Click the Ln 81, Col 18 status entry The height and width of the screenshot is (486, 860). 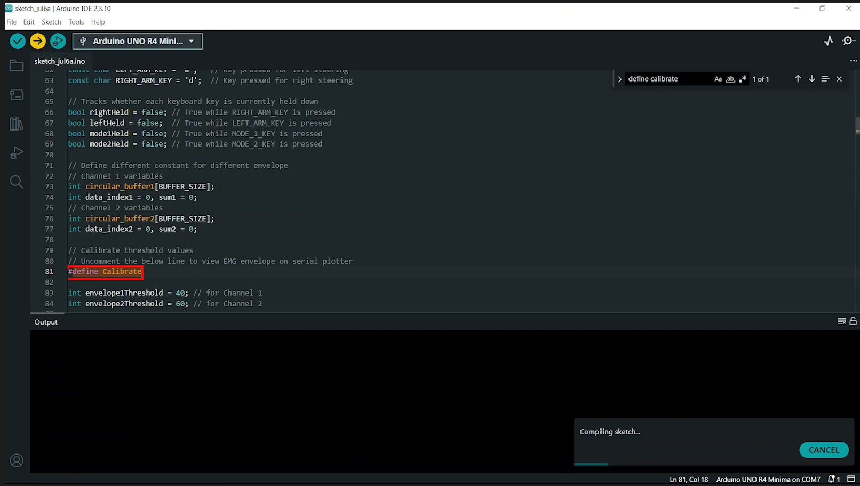(689, 480)
